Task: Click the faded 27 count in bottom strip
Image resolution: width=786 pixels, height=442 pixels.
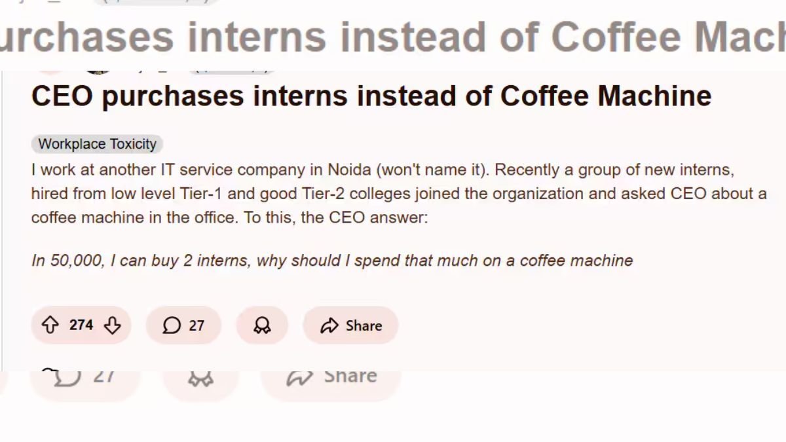Action: coord(103,376)
